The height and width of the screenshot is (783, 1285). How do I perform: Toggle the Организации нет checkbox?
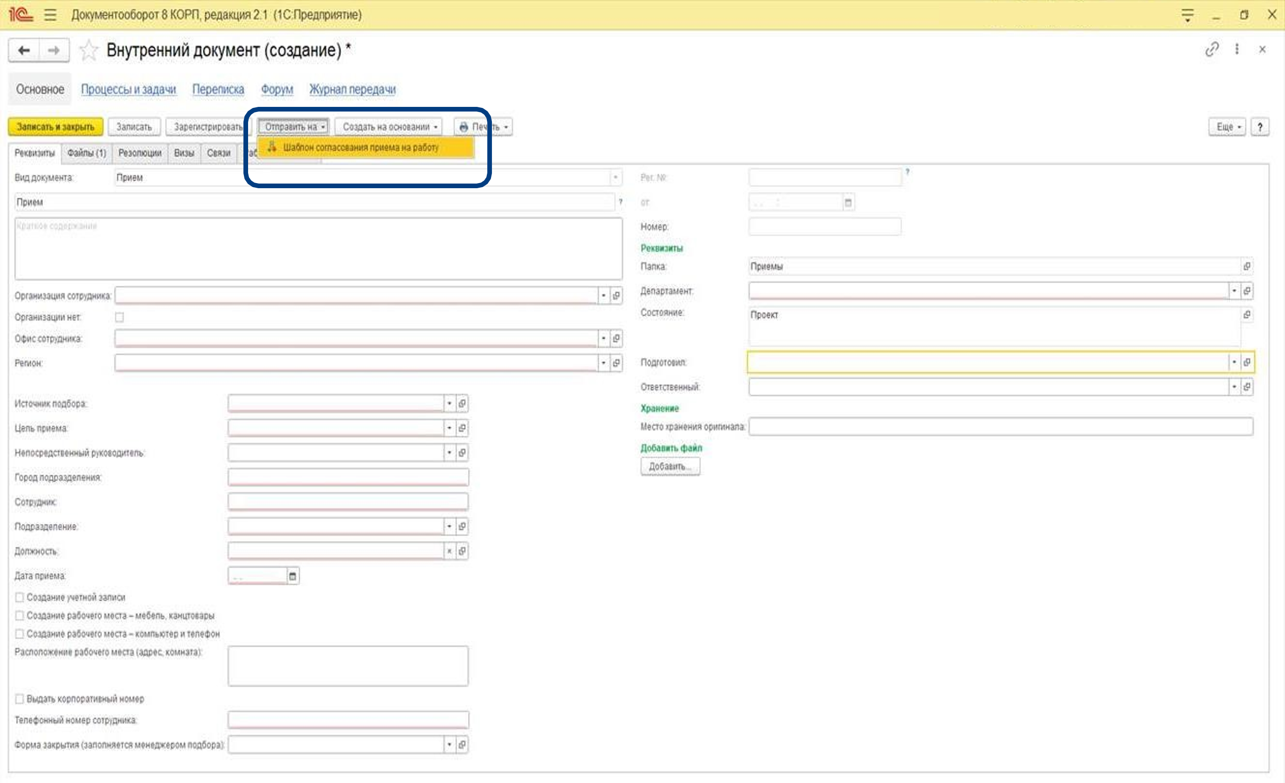coord(119,317)
